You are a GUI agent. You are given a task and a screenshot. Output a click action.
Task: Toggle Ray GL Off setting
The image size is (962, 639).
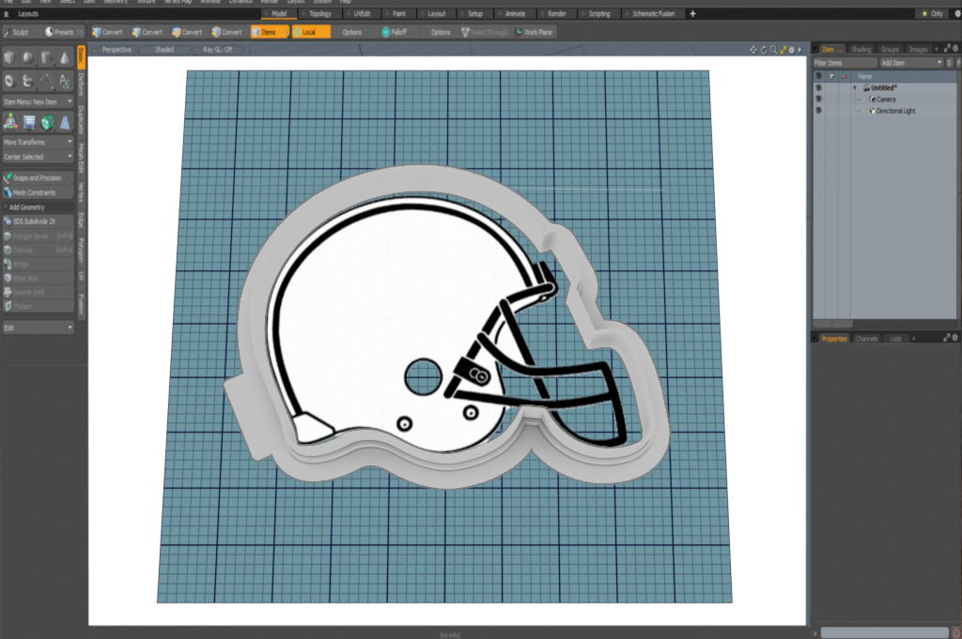tap(218, 50)
